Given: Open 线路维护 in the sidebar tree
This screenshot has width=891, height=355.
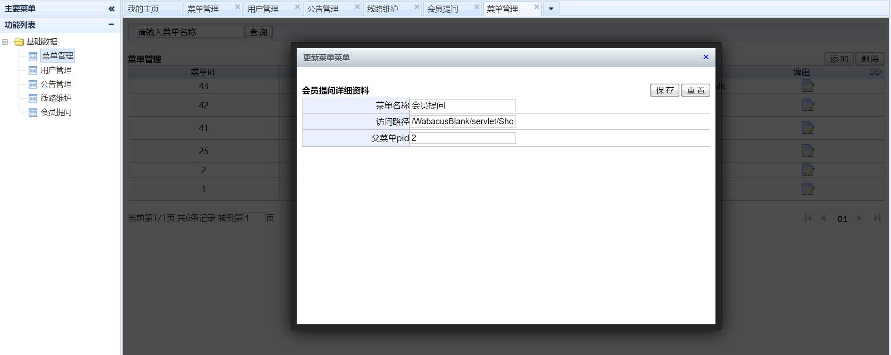Looking at the screenshot, I should [x=56, y=98].
